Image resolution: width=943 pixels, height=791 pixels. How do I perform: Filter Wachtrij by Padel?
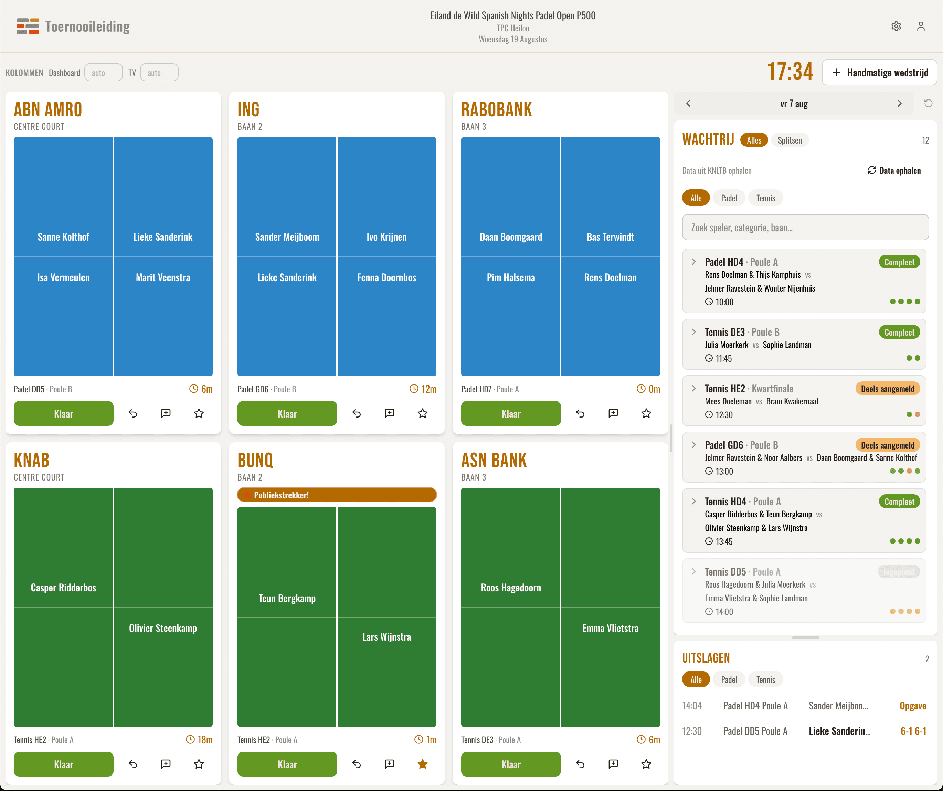(x=729, y=198)
